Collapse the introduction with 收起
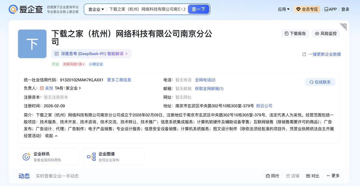Viewport: 360px width, 186px height. (x=51, y=136)
